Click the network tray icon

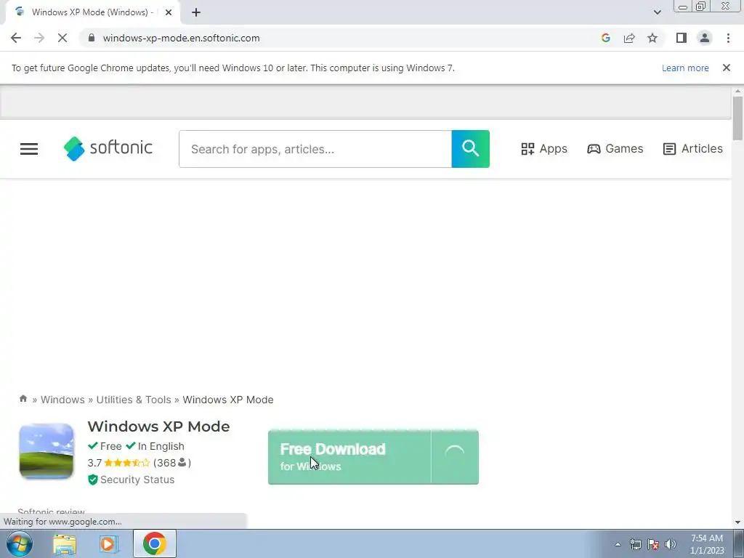click(635, 544)
